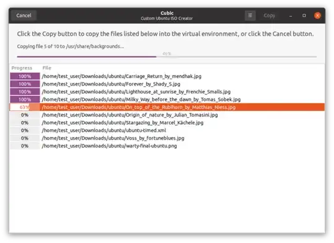This screenshot has width=334, height=243.
Task: Minimize the Cubic window
Action: (x=291, y=15)
